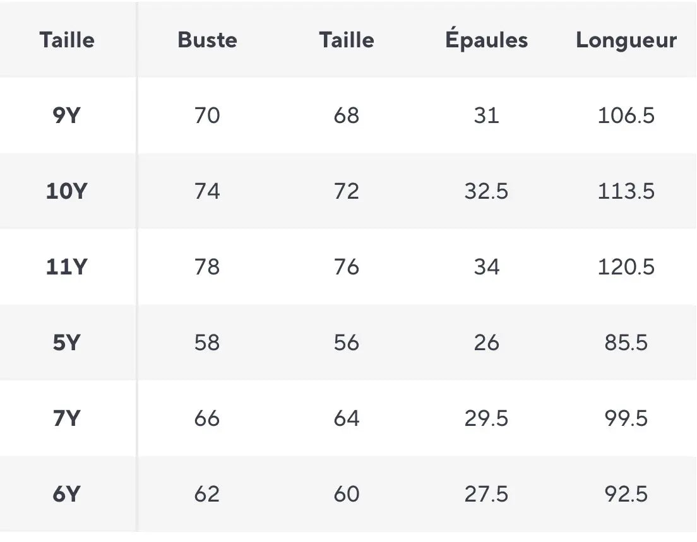Click the Longueur column header
Screen dimensions: 697x542
(626, 41)
